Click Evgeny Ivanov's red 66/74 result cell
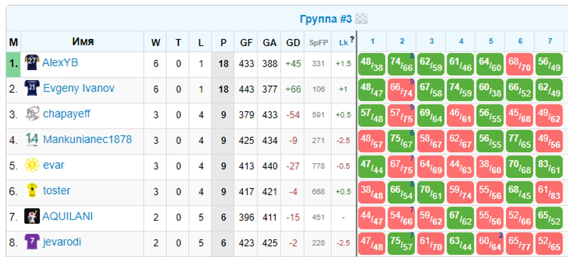The image size is (568, 257). point(401,90)
